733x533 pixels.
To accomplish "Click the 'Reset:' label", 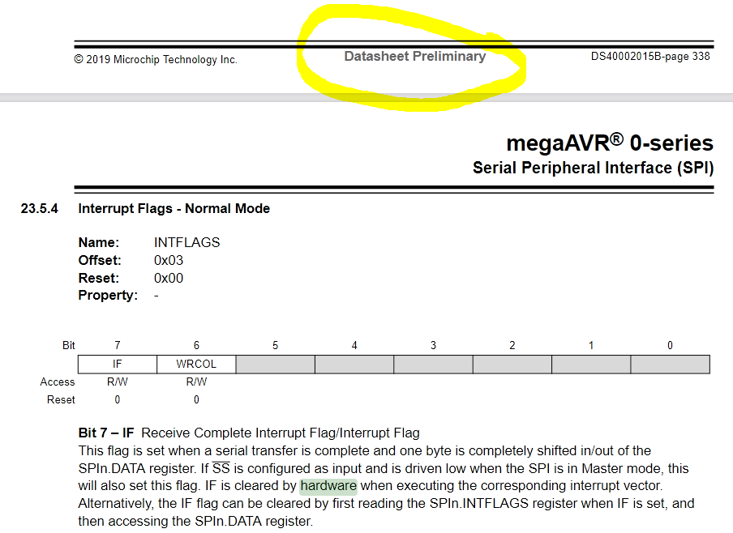I will click(x=99, y=278).
